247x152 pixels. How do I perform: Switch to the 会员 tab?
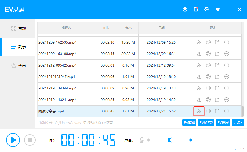[19, 66]
